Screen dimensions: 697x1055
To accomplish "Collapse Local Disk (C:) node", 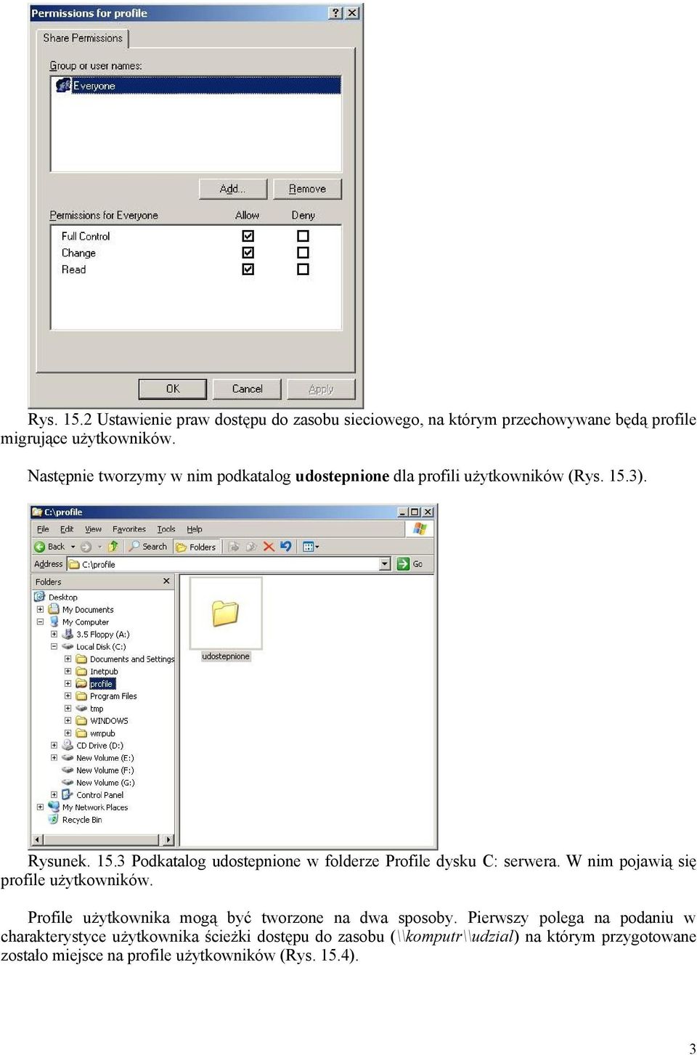I will 54,647.
